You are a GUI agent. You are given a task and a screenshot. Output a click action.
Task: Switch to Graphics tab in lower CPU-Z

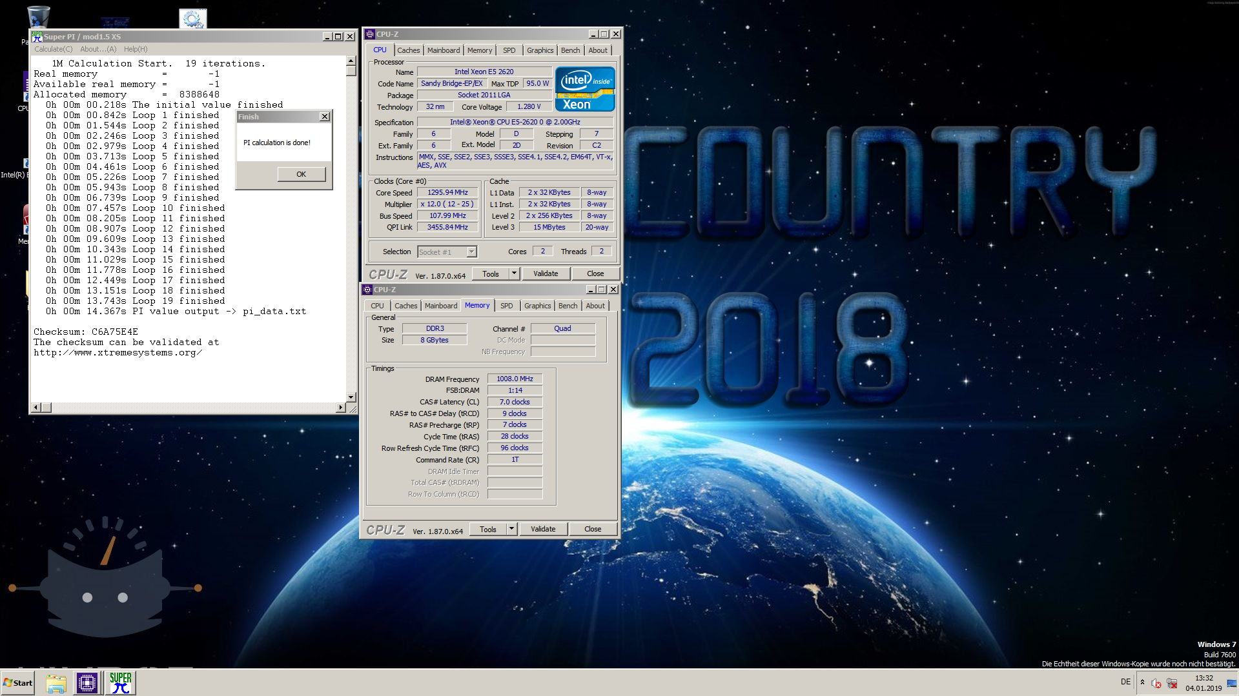[x=537, y=306]
